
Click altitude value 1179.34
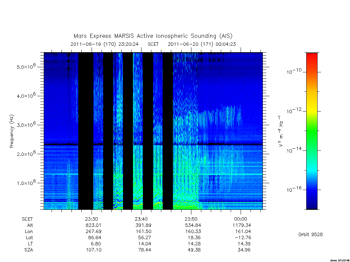(x=242, y=225)
